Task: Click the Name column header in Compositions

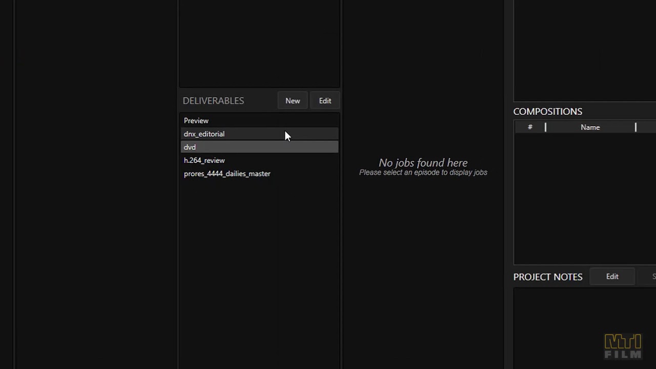Action: (590, 128)
